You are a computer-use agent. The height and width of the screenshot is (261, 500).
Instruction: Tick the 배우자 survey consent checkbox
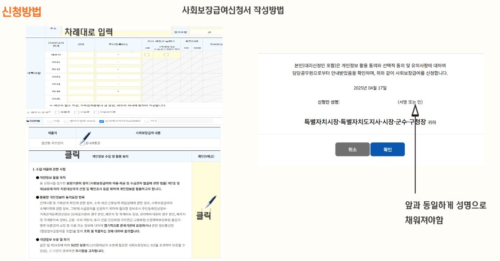[147, 54]
